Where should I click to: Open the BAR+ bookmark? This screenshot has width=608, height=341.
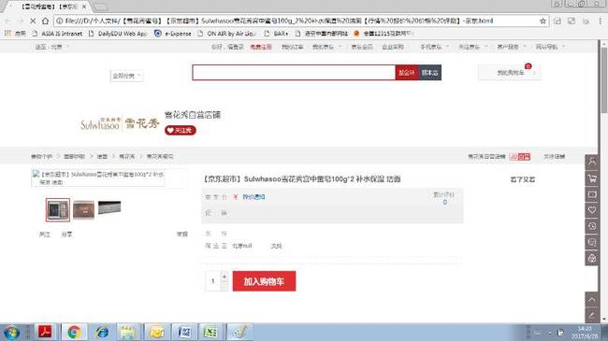[x=276, y=34]
